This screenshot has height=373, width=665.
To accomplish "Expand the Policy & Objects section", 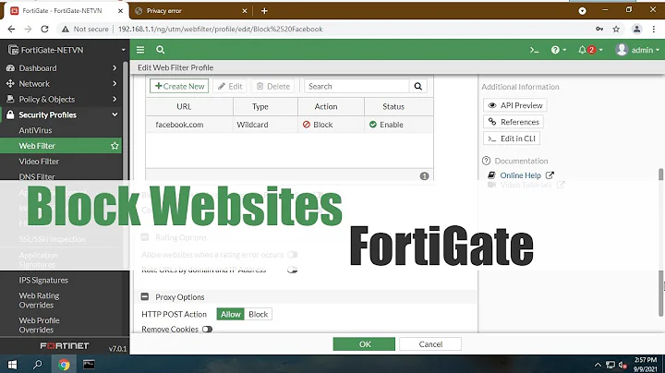I will (x=61, y=99).
